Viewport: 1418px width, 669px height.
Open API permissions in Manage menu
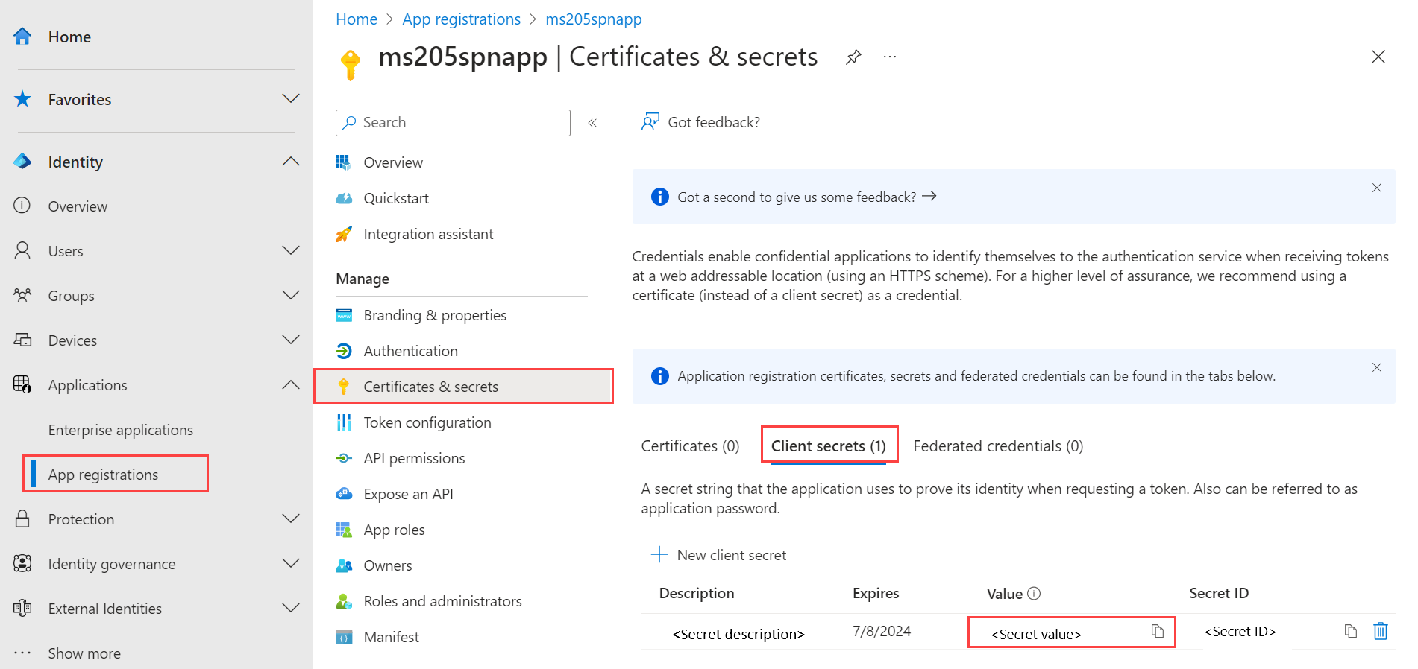(414, 458)
